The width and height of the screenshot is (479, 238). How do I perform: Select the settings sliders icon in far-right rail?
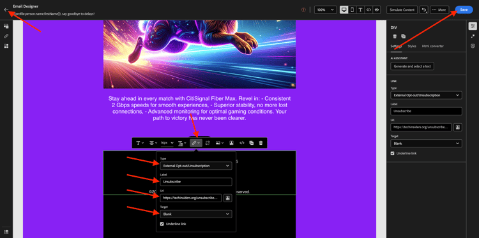click(x=473, y=26)
